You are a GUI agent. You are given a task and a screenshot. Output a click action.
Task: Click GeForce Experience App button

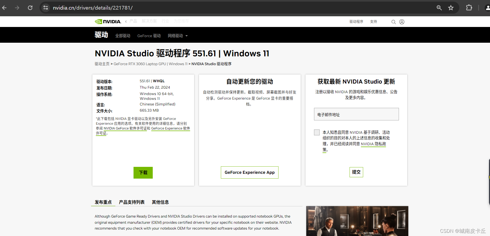[x=250, y=172]
